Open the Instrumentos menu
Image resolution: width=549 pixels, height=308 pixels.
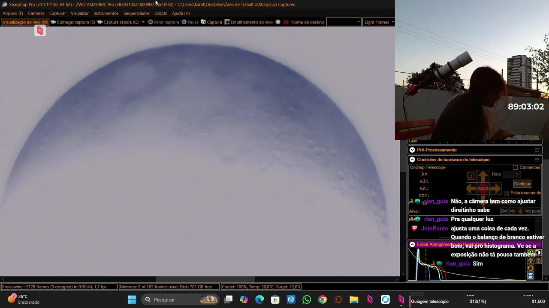[106, 13]
